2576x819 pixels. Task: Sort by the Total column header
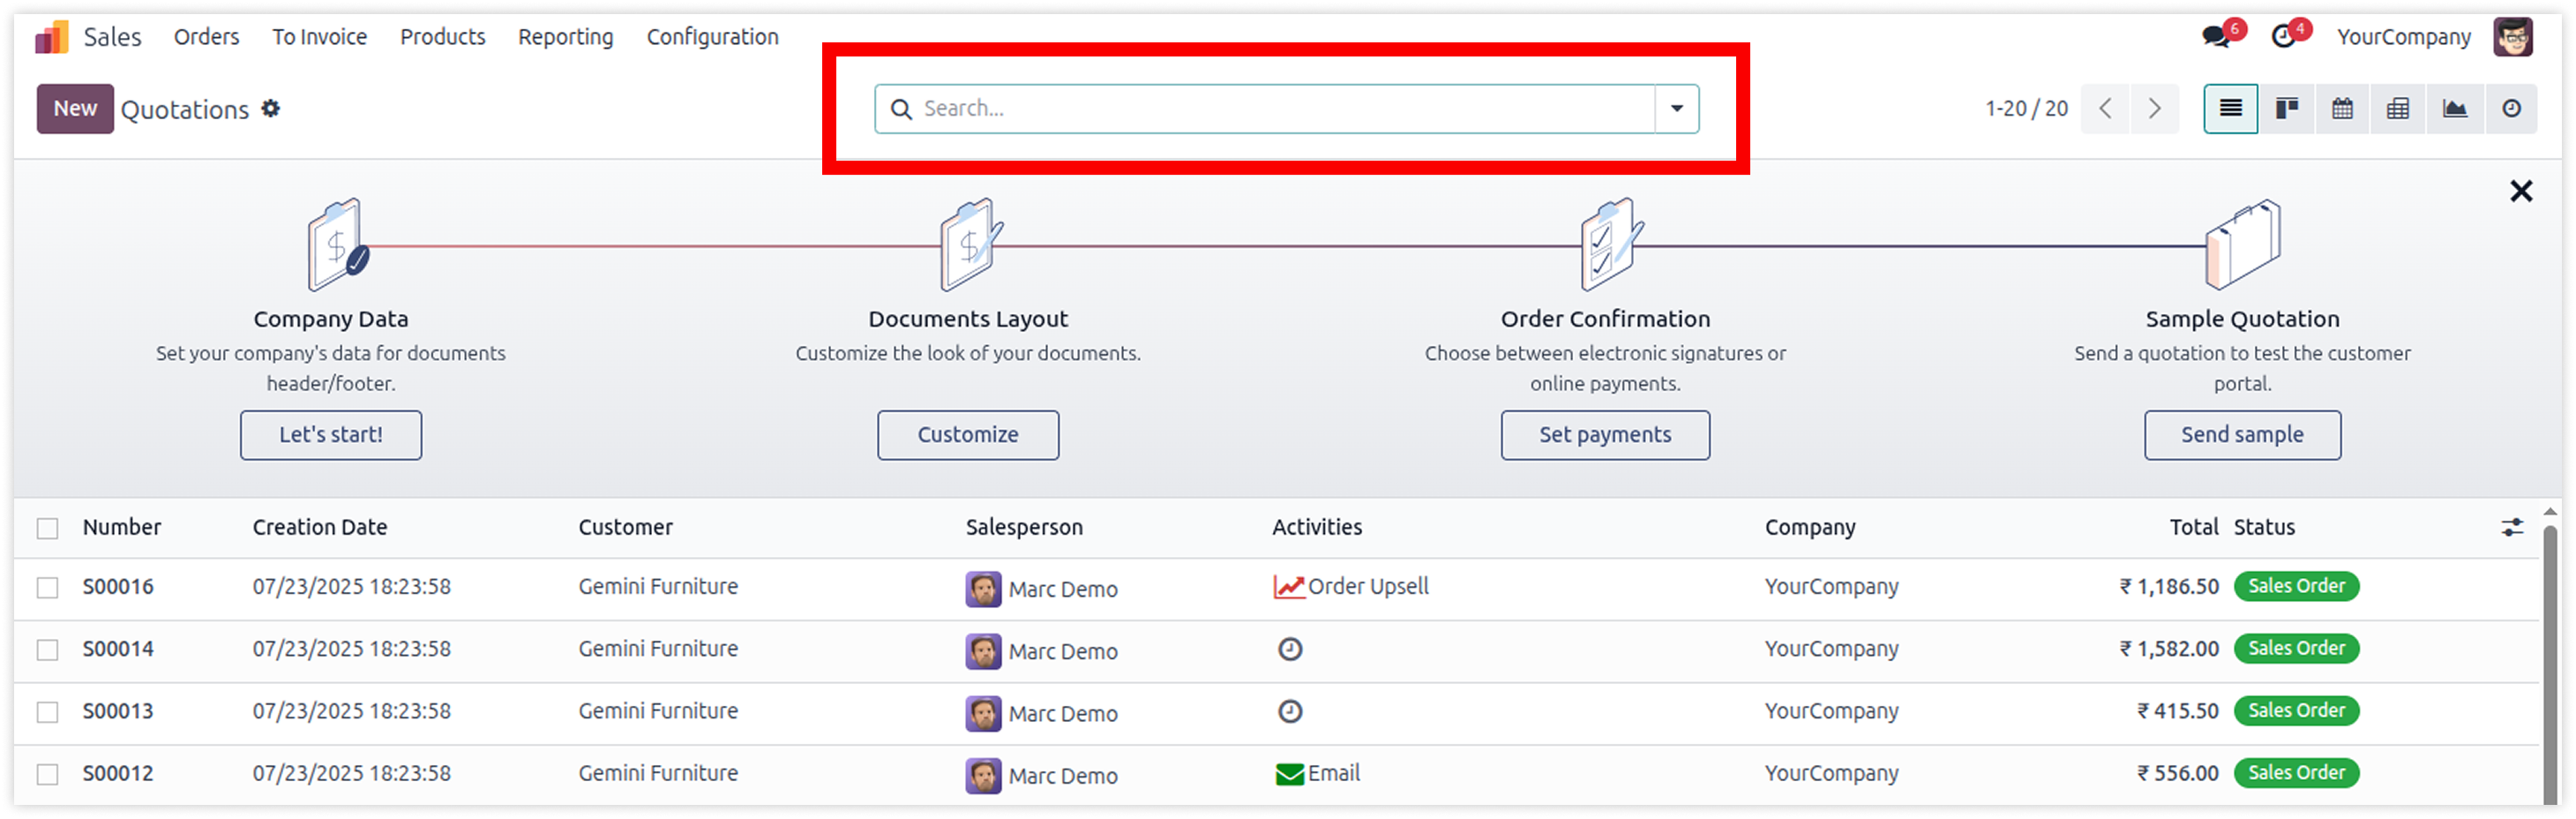[2194, 528]
